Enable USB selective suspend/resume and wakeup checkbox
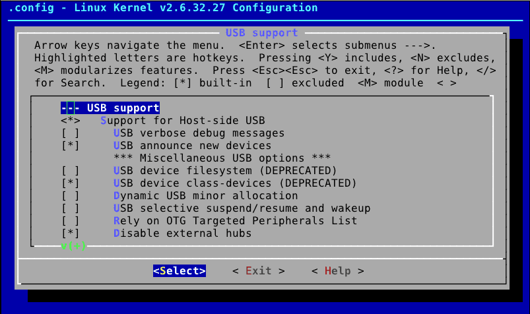The image size is (530, 314). 71,208
